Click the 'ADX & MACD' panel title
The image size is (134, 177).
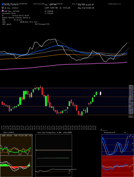pyautogui.click(x=9, y=132)
